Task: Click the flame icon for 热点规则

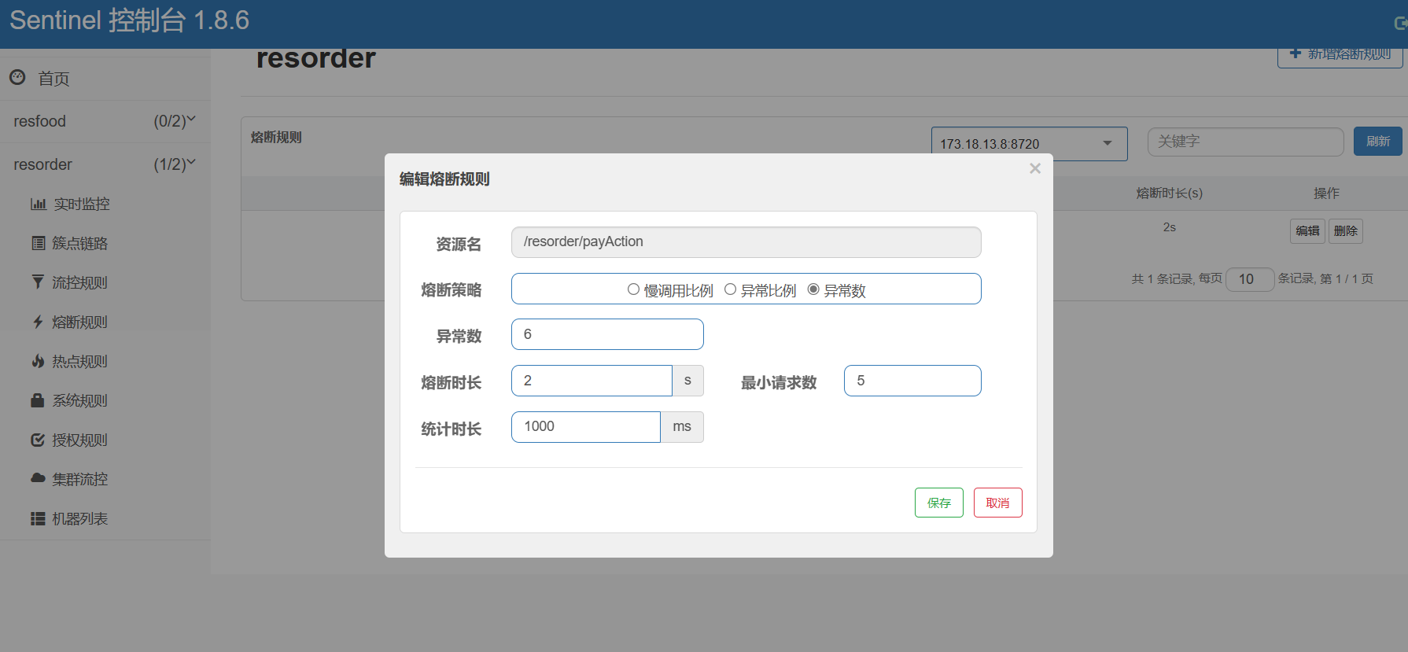Action: 38,361
